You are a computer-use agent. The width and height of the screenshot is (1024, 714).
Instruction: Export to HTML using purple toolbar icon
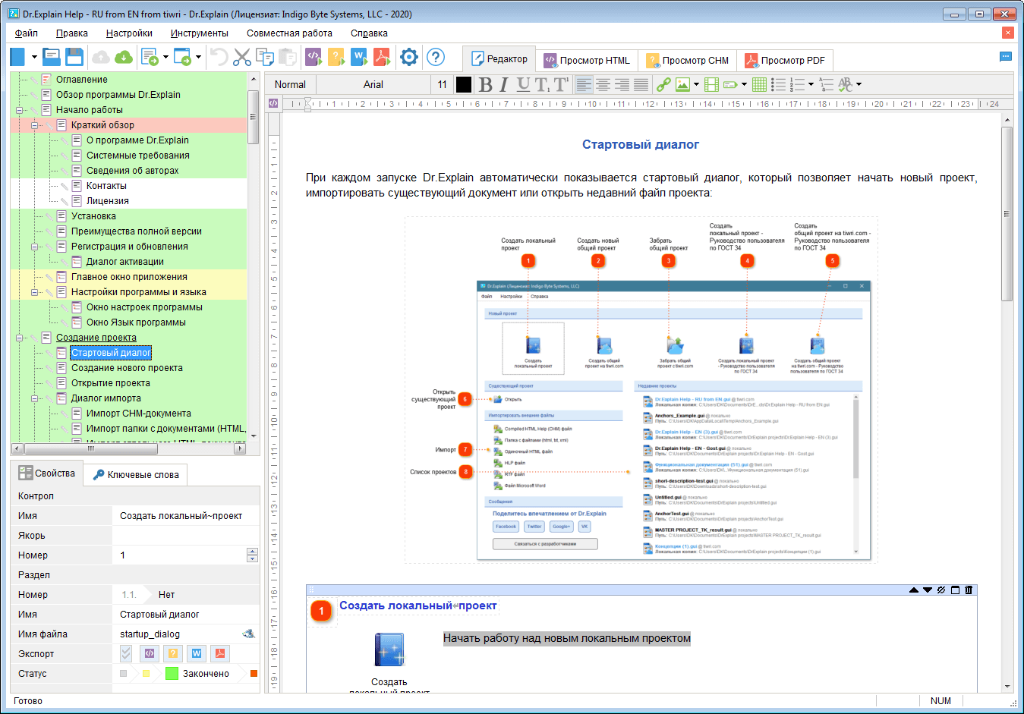[x=313, y=57]
